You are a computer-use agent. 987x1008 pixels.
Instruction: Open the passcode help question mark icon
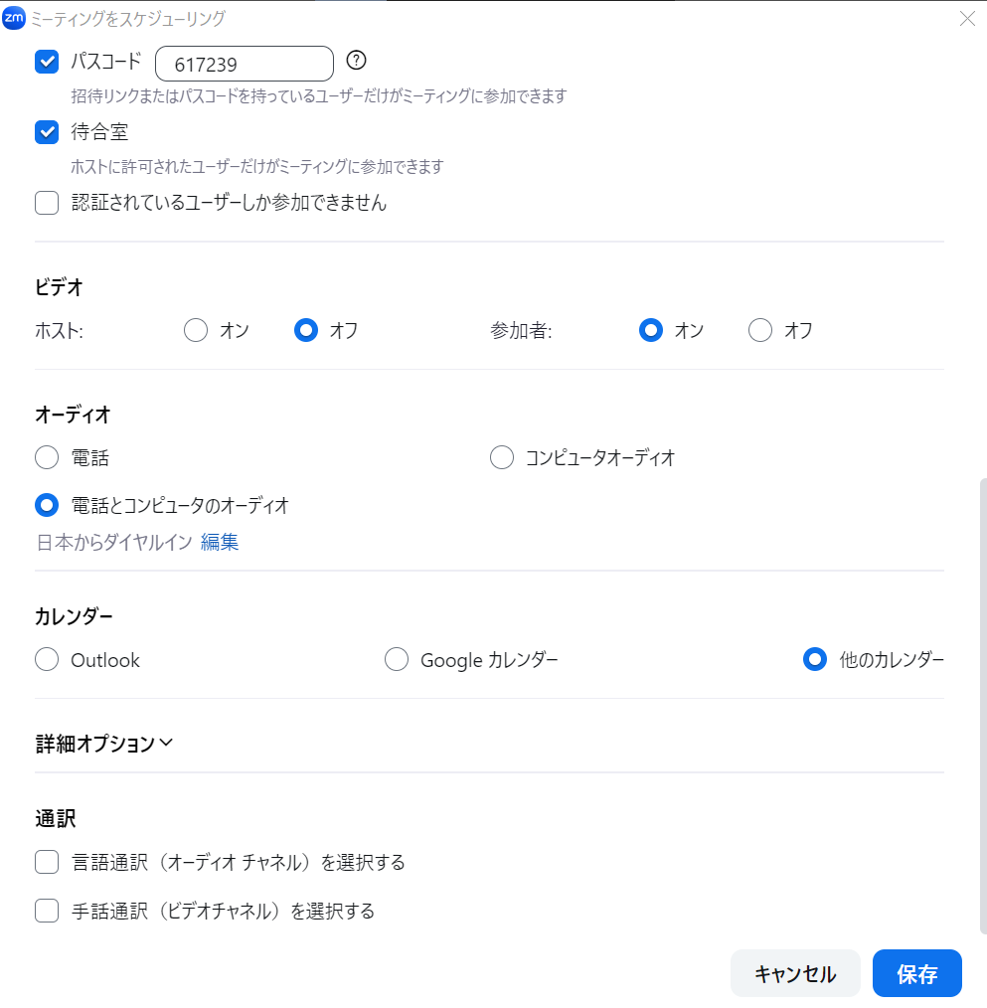click(x=356, y=61)
